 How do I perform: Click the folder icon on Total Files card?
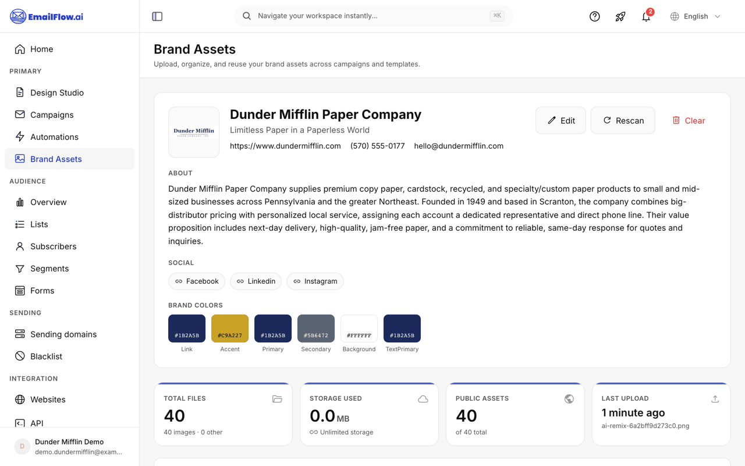[x=277, y=399]
